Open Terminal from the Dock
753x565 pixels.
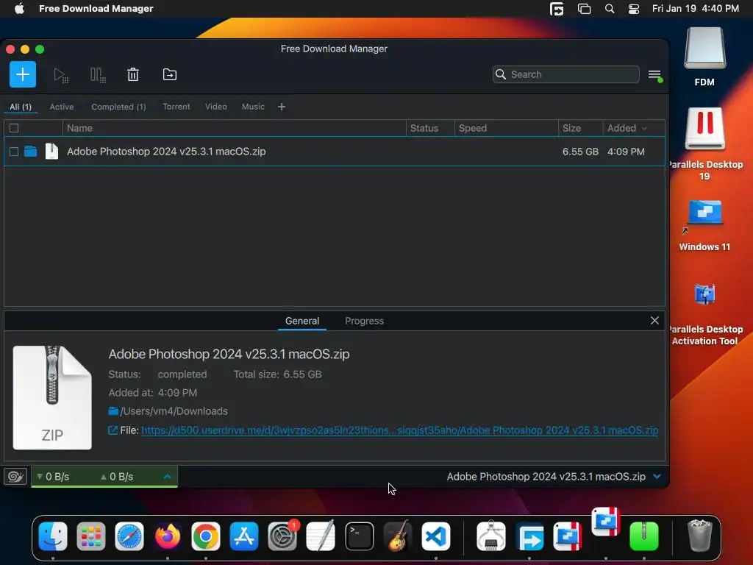[359, 536]
